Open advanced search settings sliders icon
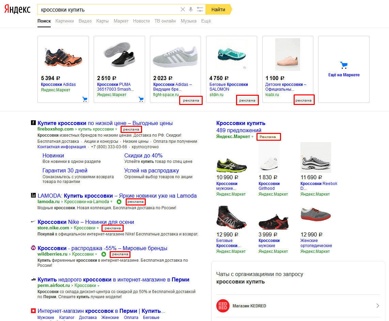This screenshot has width=389, height=321. pos(200,10)
